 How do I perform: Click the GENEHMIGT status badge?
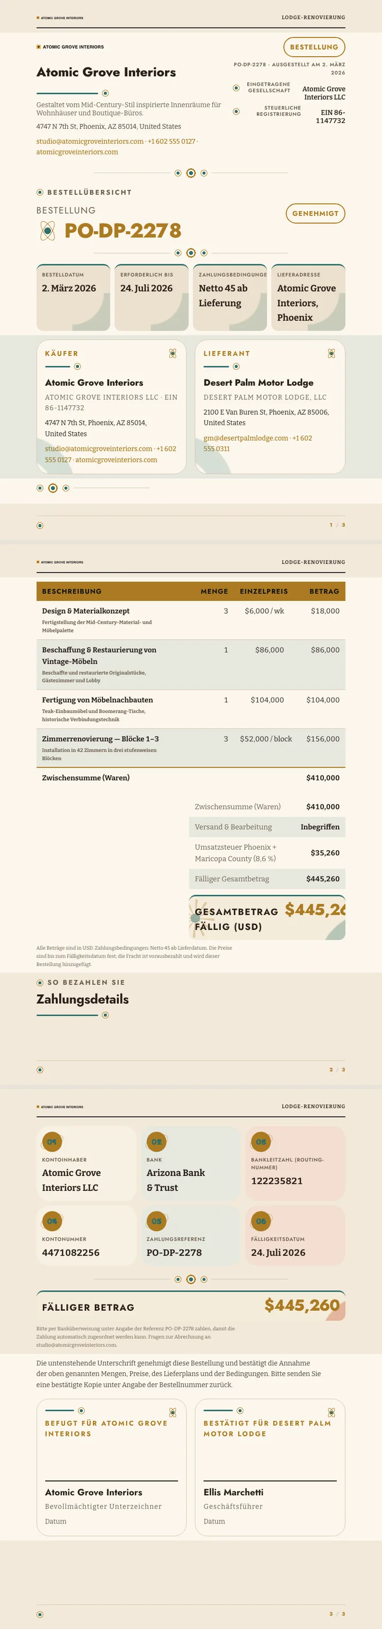(316, 213)
